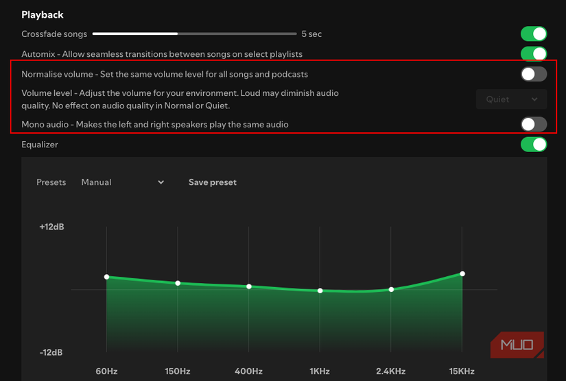The image size is (566, 381).
Task: Click the Volume level description text
Action: pyautogui.click(x=180, y=99)
